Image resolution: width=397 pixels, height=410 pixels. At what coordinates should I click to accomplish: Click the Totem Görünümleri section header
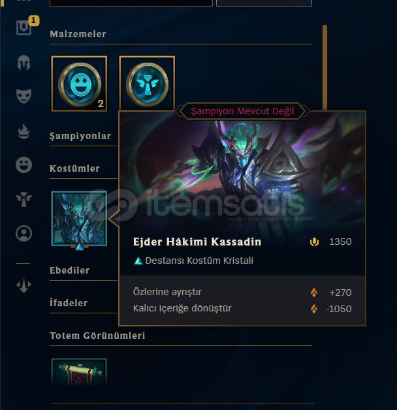[97, 336]
